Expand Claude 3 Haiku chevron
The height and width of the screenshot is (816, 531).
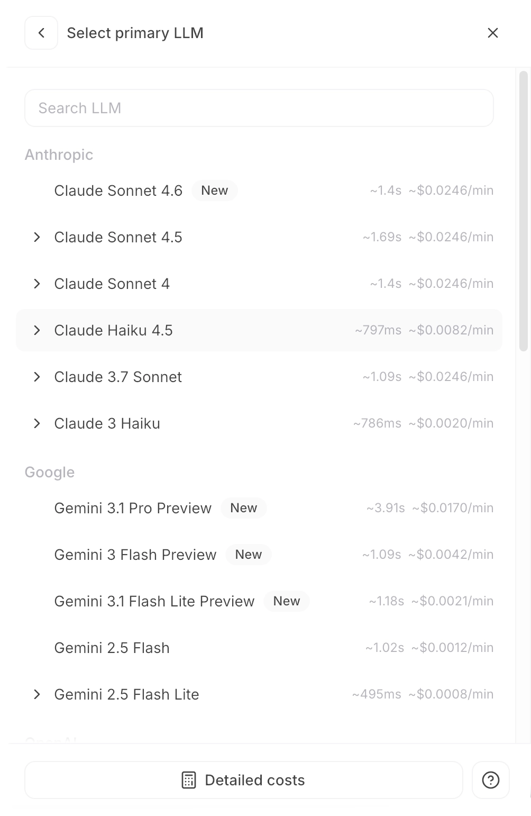click(36, 423)
